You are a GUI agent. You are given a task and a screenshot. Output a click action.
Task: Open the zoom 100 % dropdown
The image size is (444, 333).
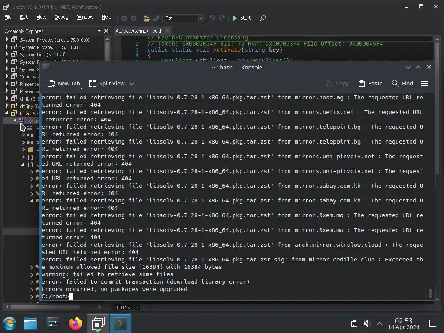click(137, 307)
